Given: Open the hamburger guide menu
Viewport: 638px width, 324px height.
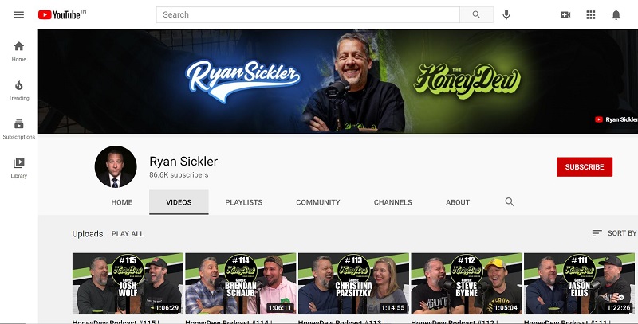Looking at the screenshot, I should tap(19, 14).
